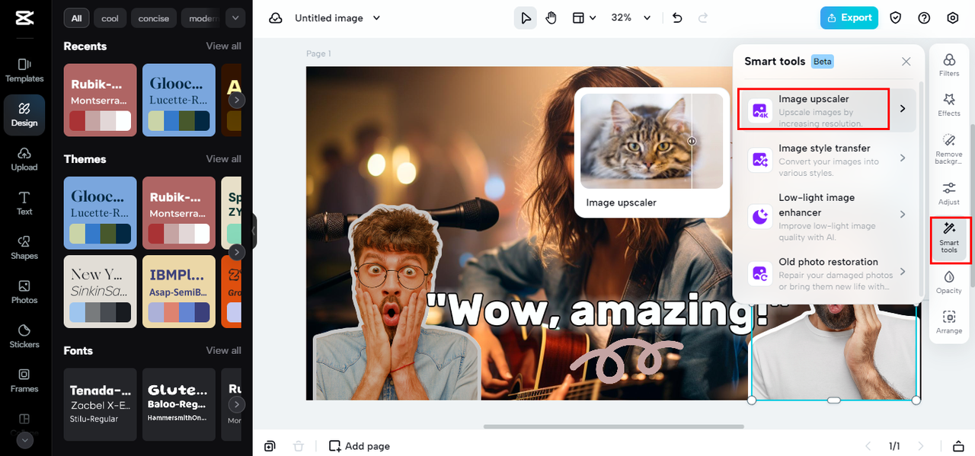This screenshot has width=975, height=456.
Task: Open the Adjust panel
Action: coord(949,193)
